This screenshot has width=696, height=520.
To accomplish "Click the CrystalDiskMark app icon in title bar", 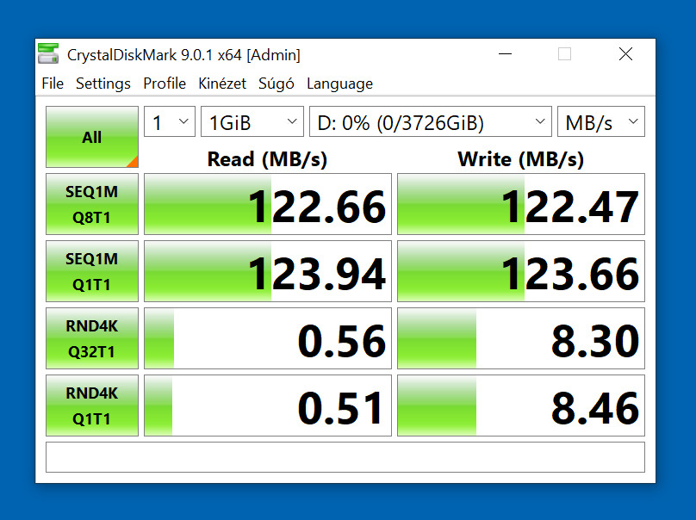I will click(48, 53).
